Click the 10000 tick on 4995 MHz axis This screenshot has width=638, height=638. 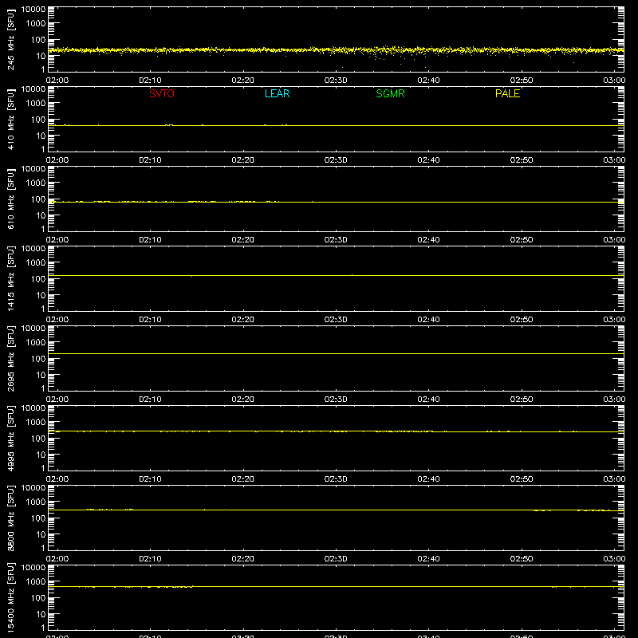(x=33, y=408)
